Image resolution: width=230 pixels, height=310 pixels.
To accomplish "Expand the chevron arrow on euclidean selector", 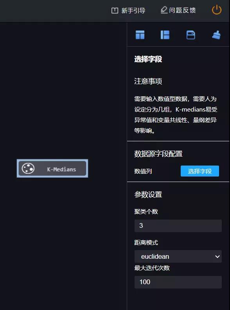I will click(x=217, y=257).
